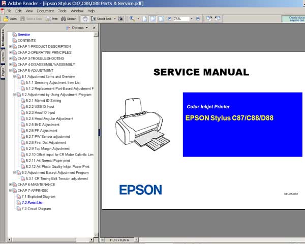
Task: Go to 5.2.9 Top Margin Adjustment bookmark
Action: click(x=48, y=148)
